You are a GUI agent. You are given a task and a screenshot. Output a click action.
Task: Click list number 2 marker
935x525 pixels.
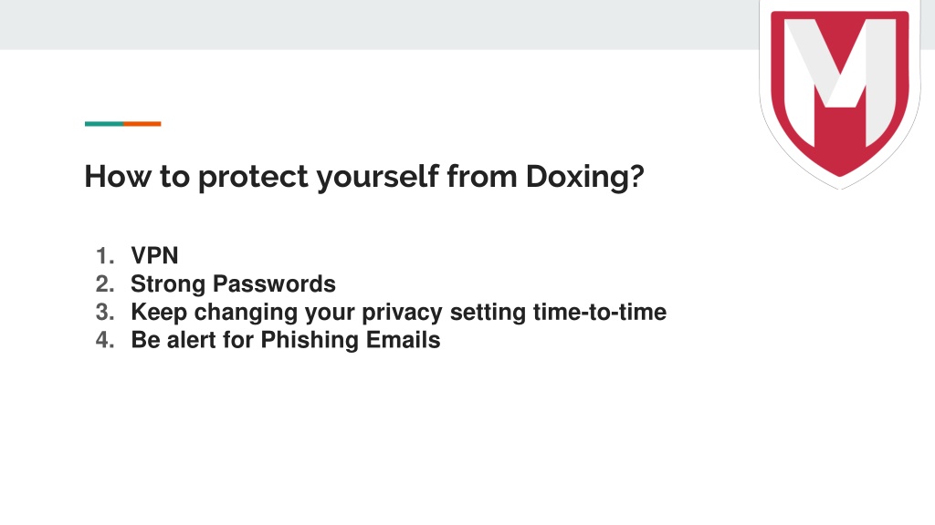click(105, 284)
